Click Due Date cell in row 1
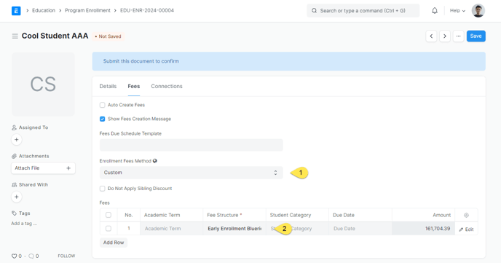Screen dimensions: 501x263 click(360, 229)
